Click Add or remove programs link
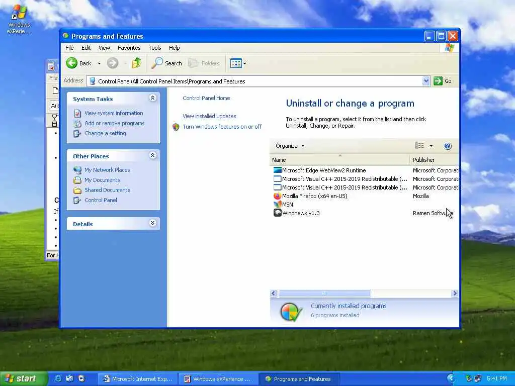The width and height of the screenshot is (515, 386). coord(114,124)
